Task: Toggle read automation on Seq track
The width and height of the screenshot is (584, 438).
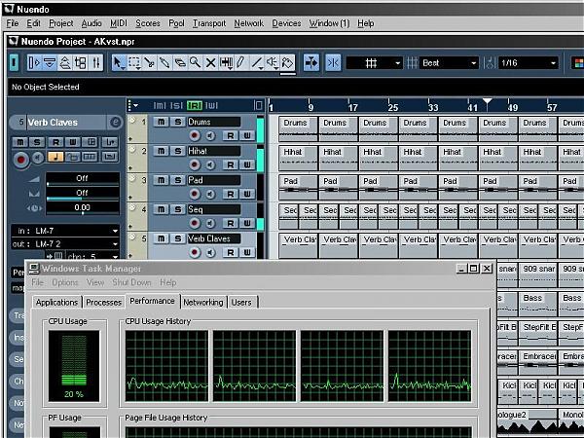Action: [x=231, y=223]
